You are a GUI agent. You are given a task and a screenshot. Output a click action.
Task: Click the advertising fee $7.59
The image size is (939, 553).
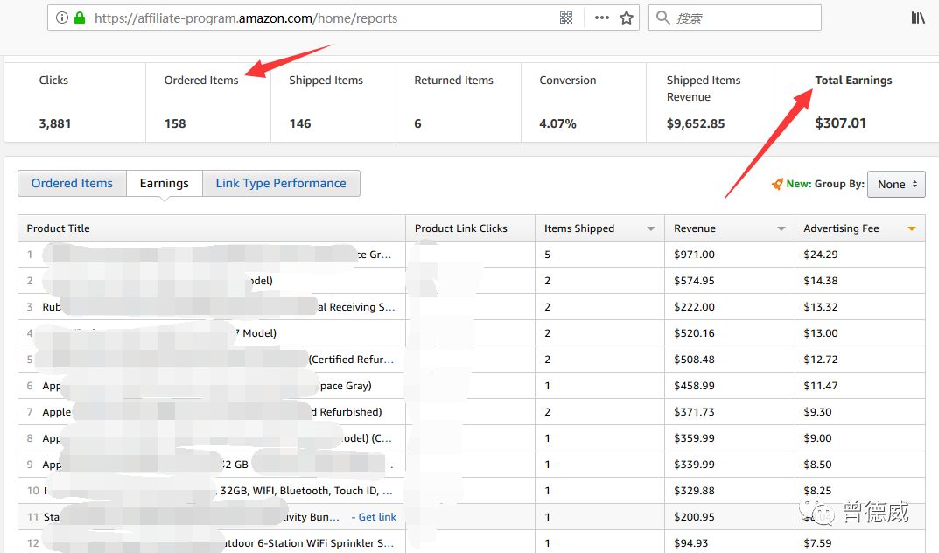[x=817, y=543]
